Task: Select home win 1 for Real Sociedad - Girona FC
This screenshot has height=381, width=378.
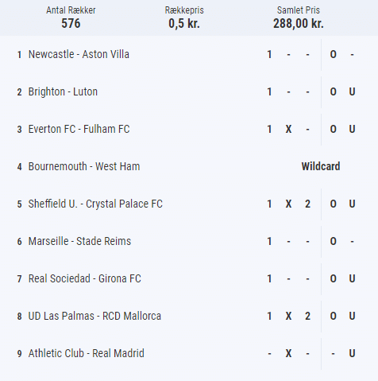Action: click(269, 279)
